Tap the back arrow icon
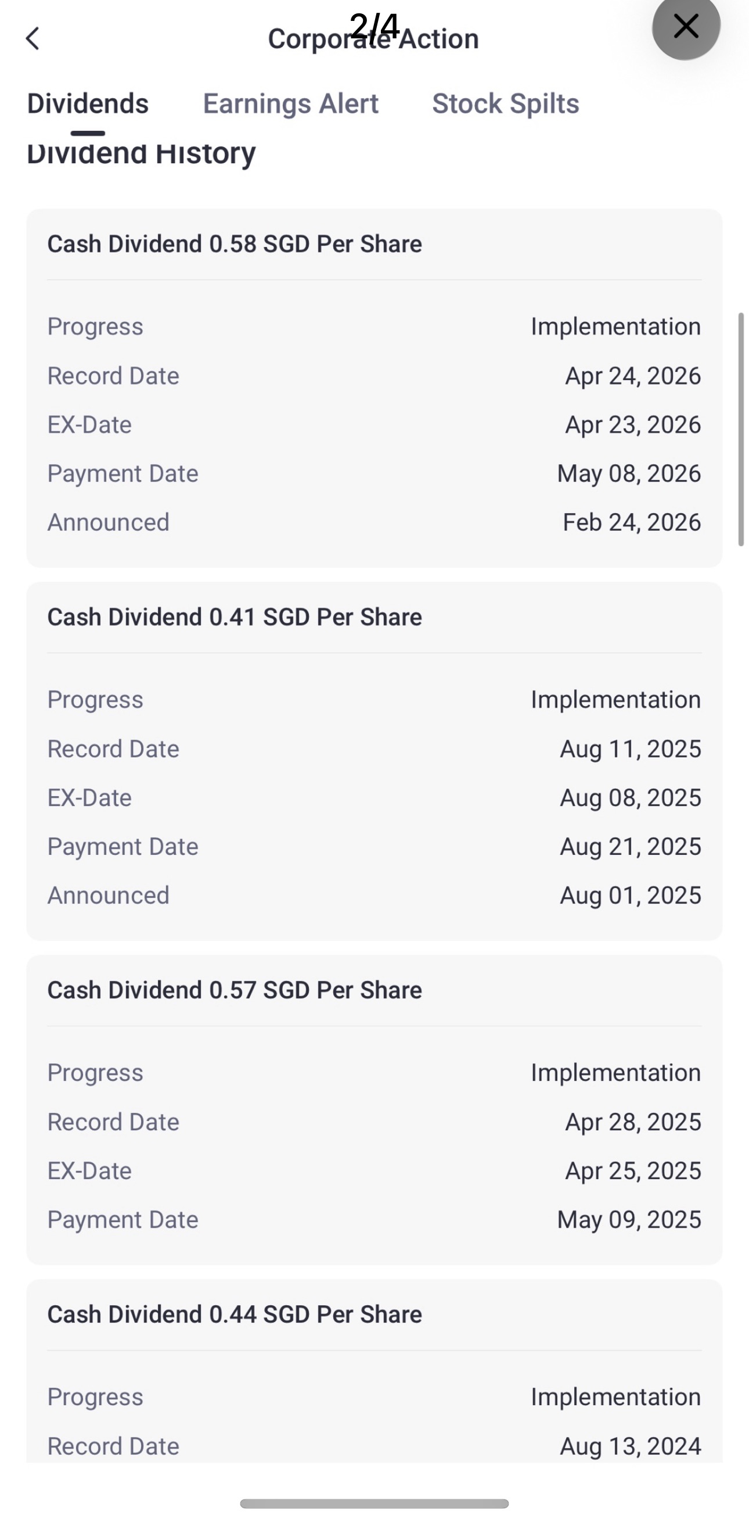 click(x=33, y=39)
